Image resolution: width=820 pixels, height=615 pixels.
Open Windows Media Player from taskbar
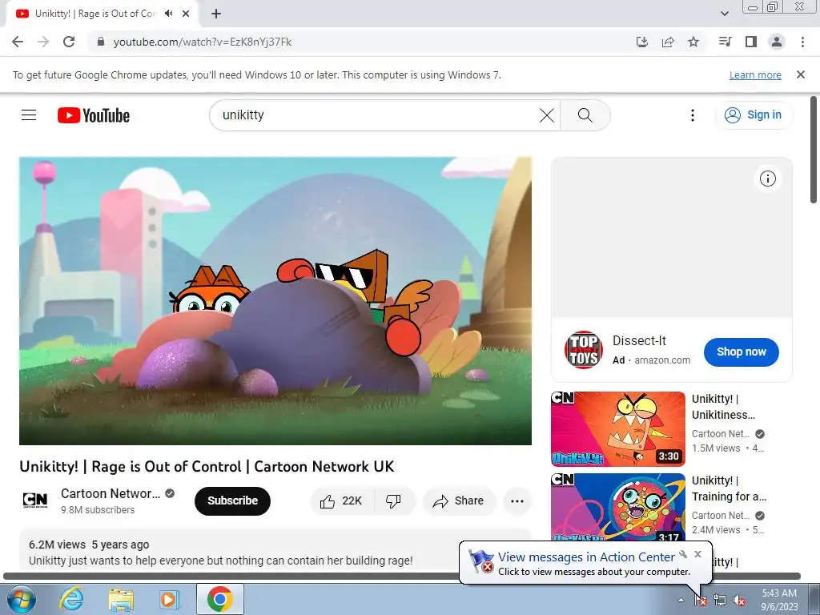click(x=170, y=599)
